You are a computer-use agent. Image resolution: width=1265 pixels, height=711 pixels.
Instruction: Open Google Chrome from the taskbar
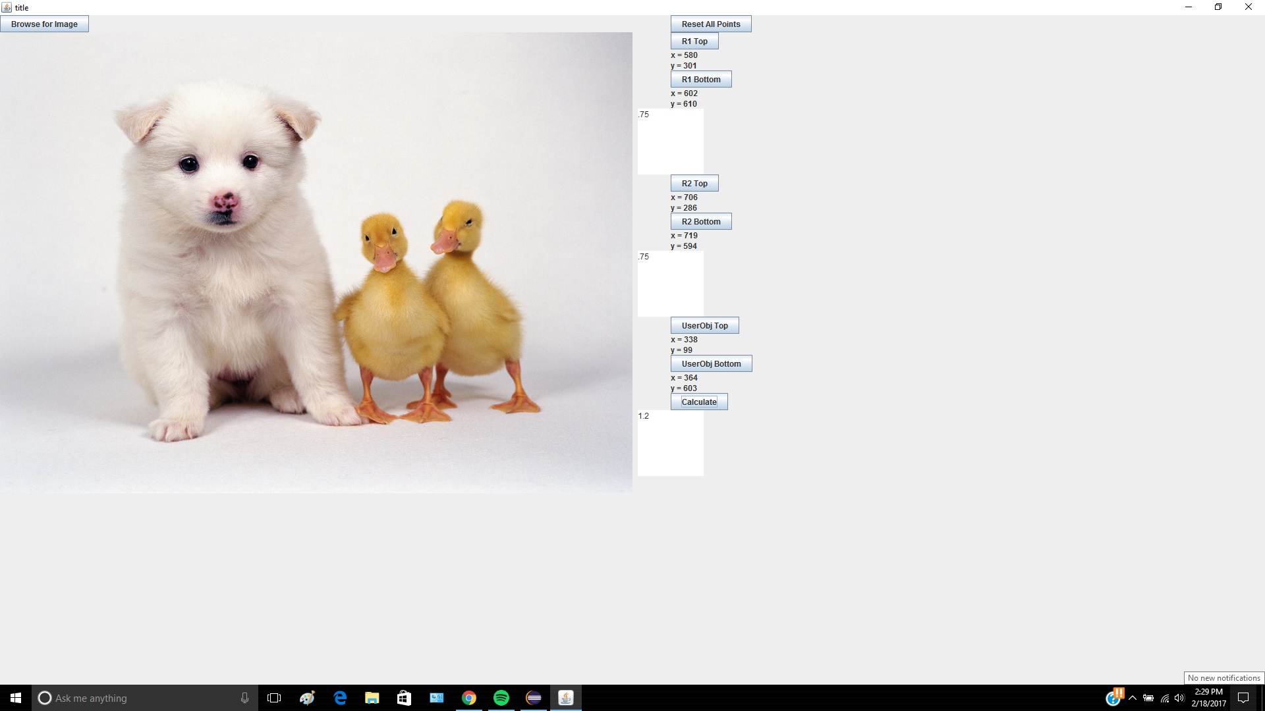[x=469, y=698]
